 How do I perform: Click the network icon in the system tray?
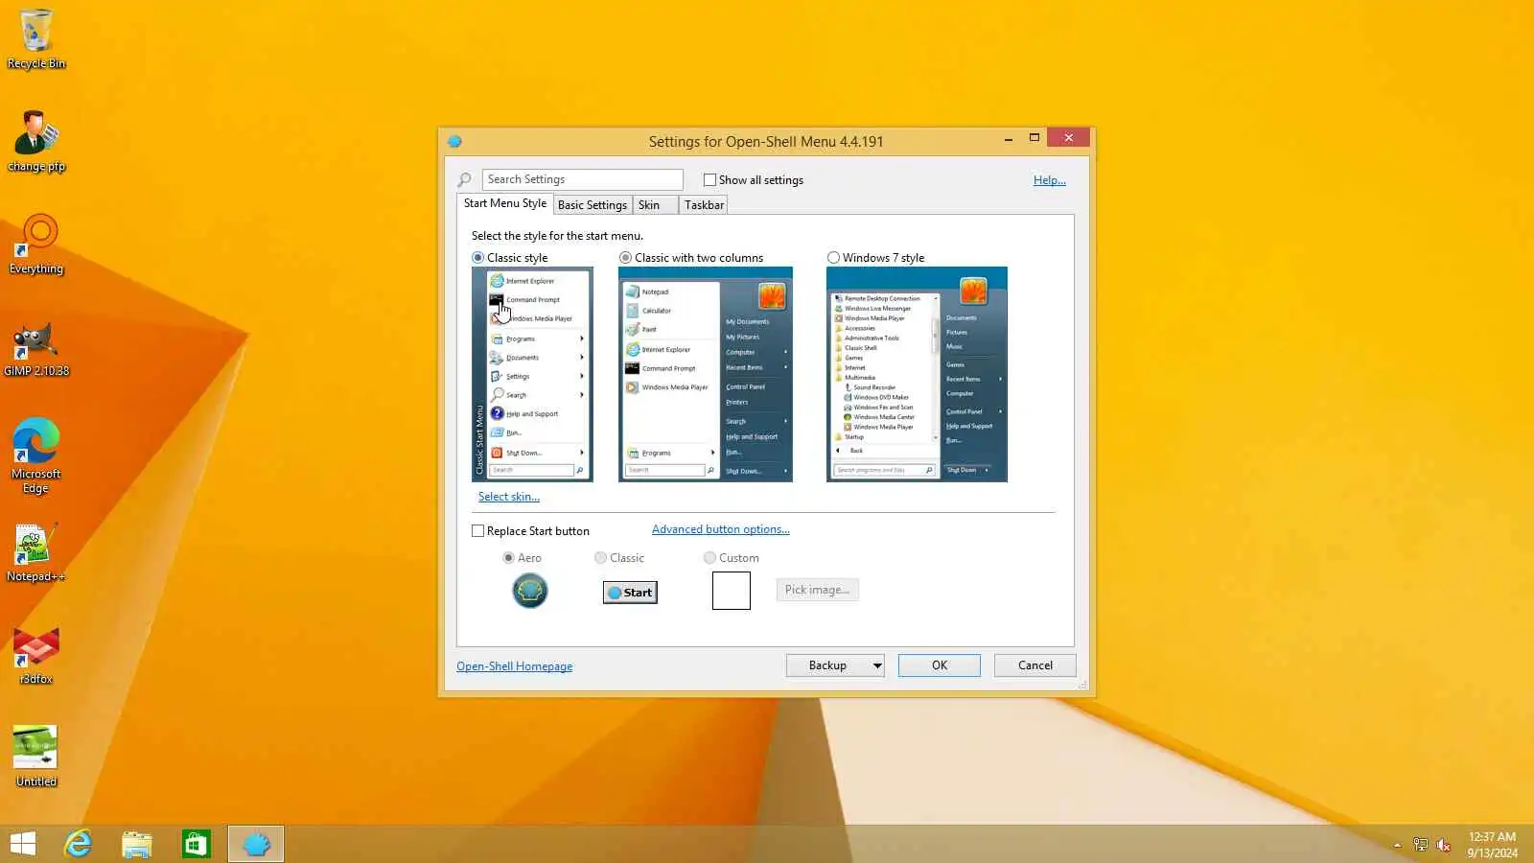tap(1421, 845)
